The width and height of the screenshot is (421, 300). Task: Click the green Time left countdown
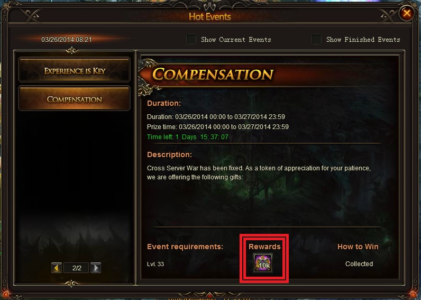188,137
